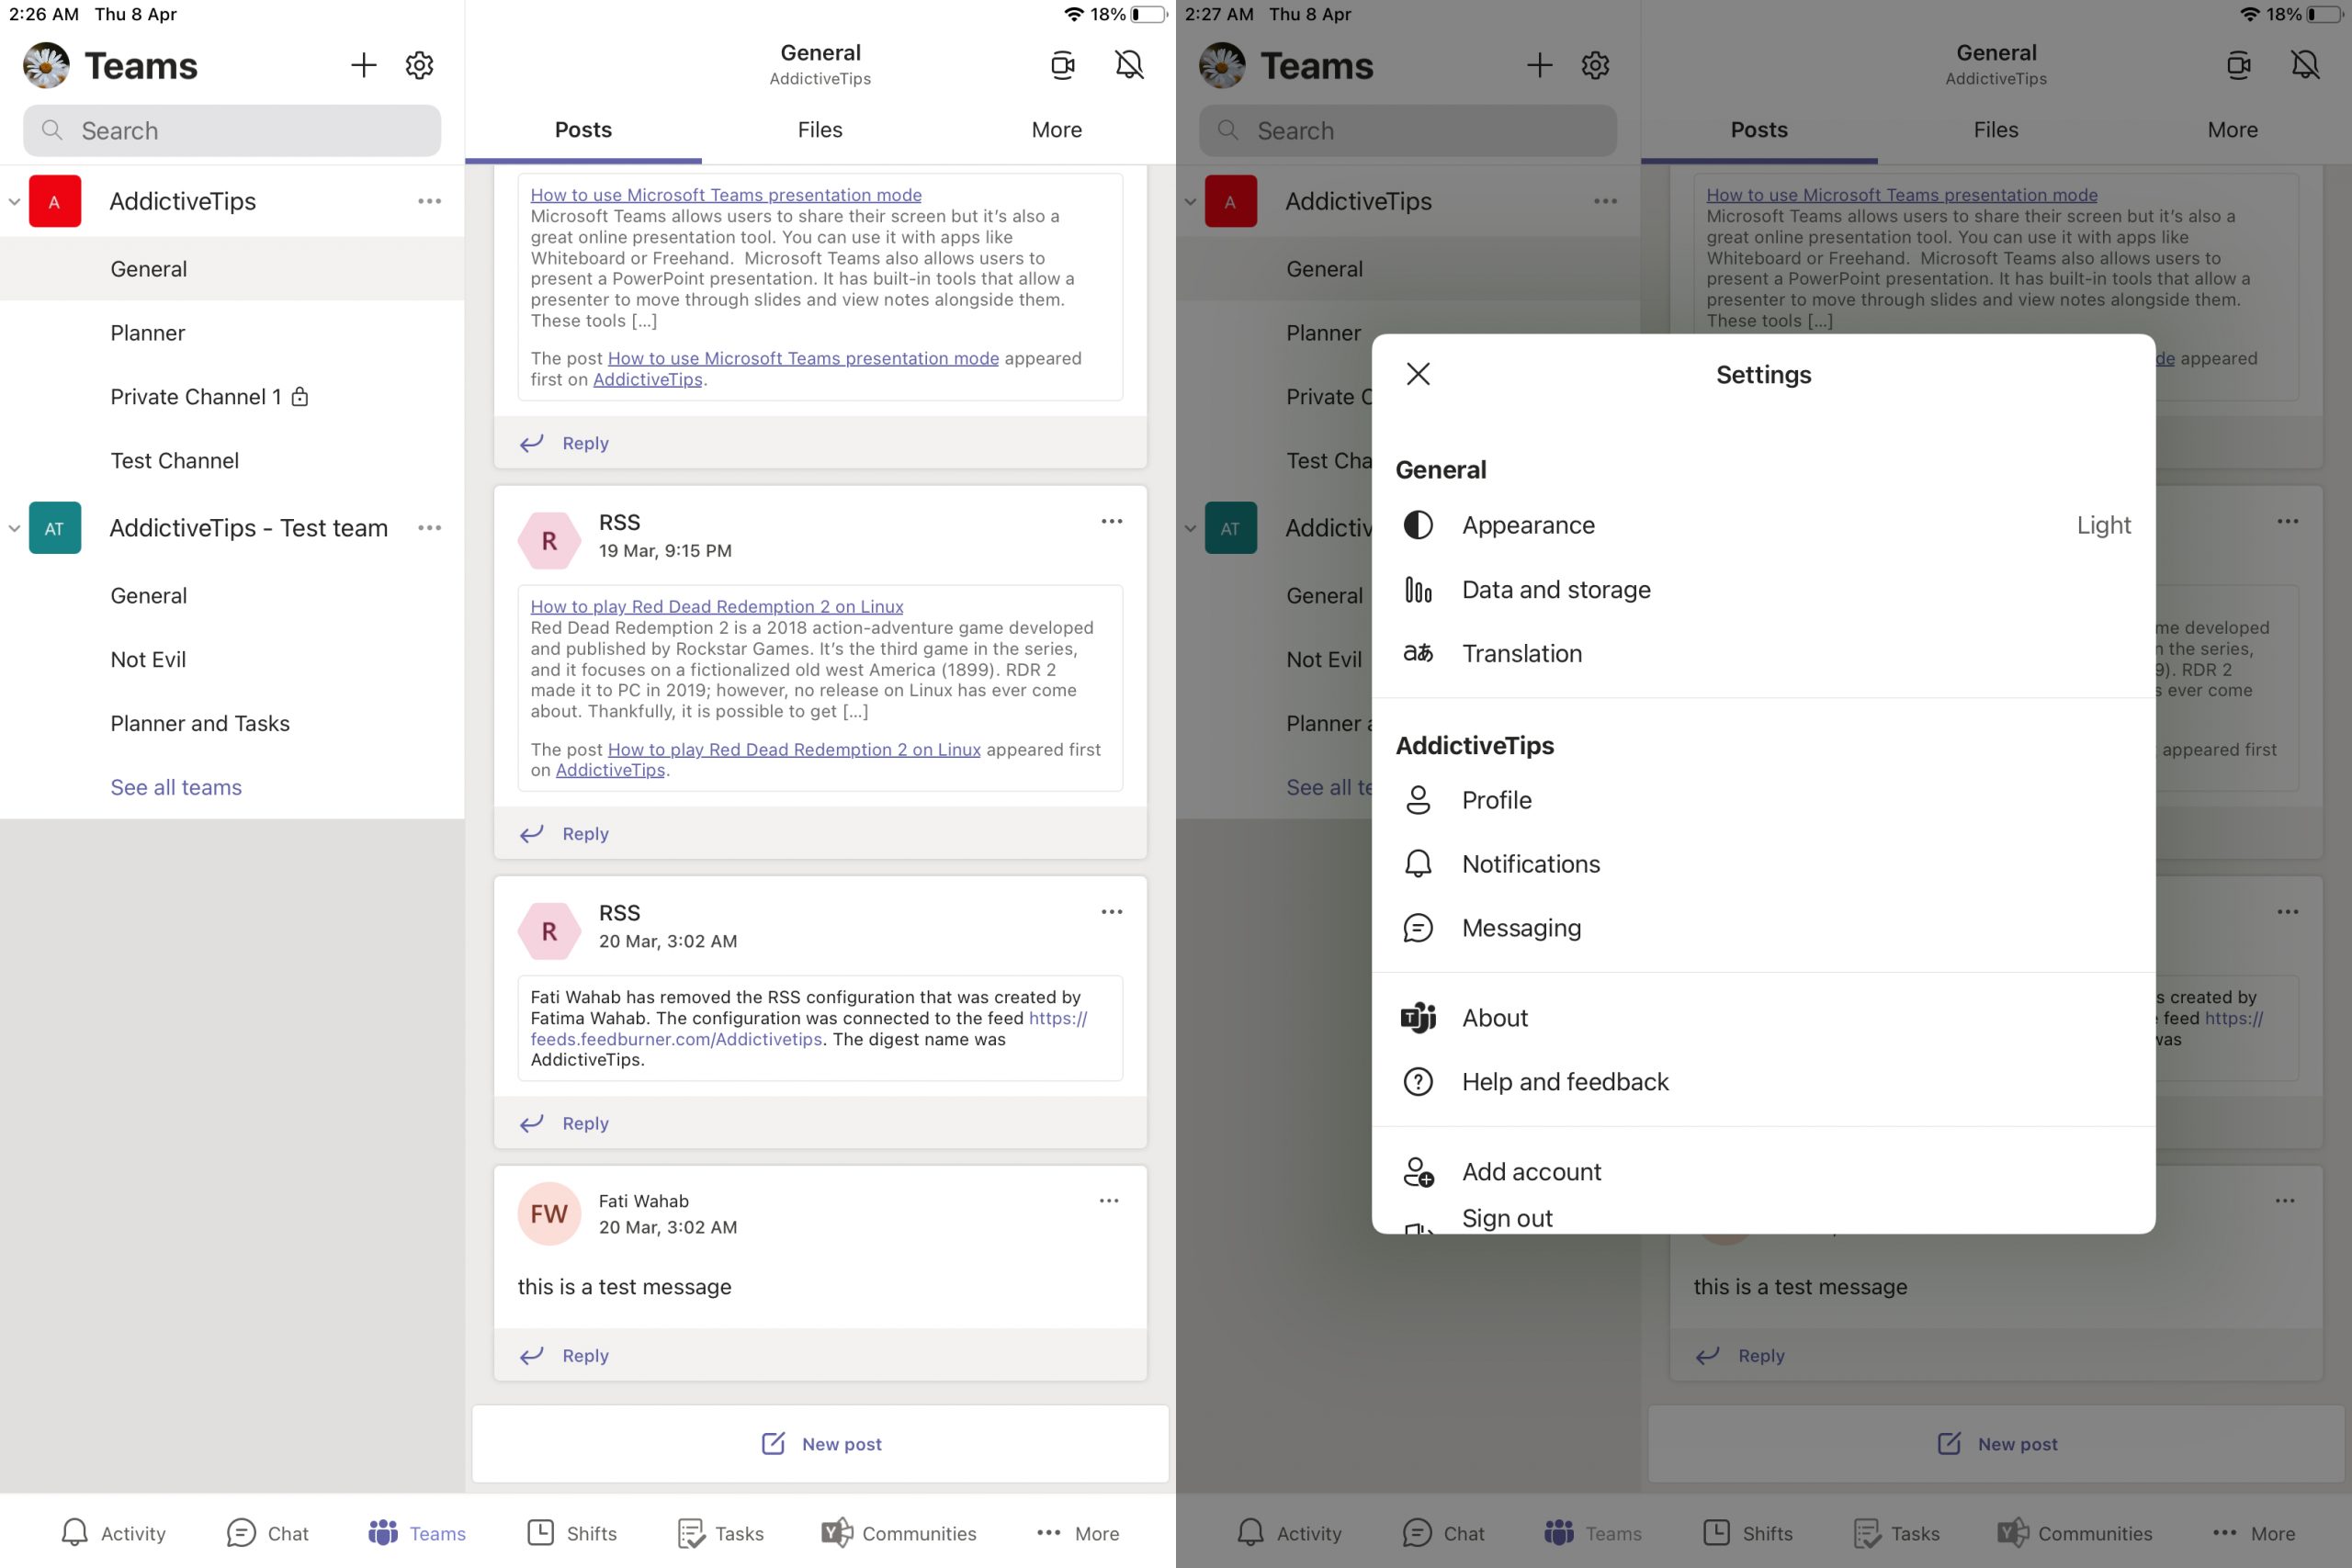Tap the plus icon in left Teams header
This screenshot has height=1568, width=2352.
(x=364, y=65)
